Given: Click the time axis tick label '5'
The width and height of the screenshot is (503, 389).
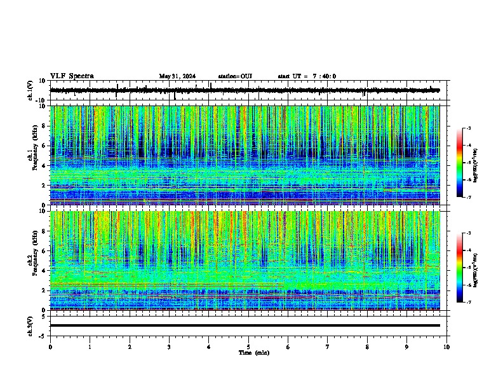Looking at the screenshot, I should point(248,347).
